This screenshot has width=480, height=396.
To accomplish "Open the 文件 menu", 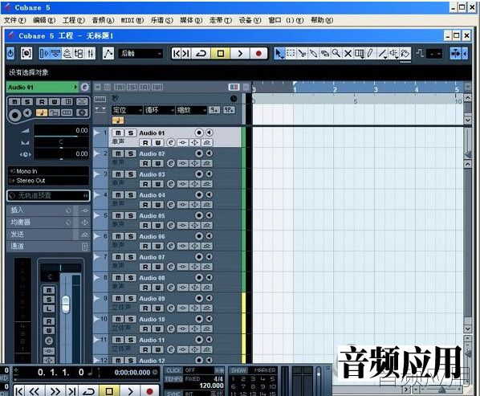I will click(x=14, y=20).
